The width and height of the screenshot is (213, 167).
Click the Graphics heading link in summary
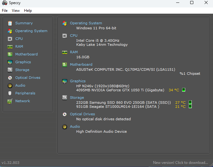click(78, 81)
